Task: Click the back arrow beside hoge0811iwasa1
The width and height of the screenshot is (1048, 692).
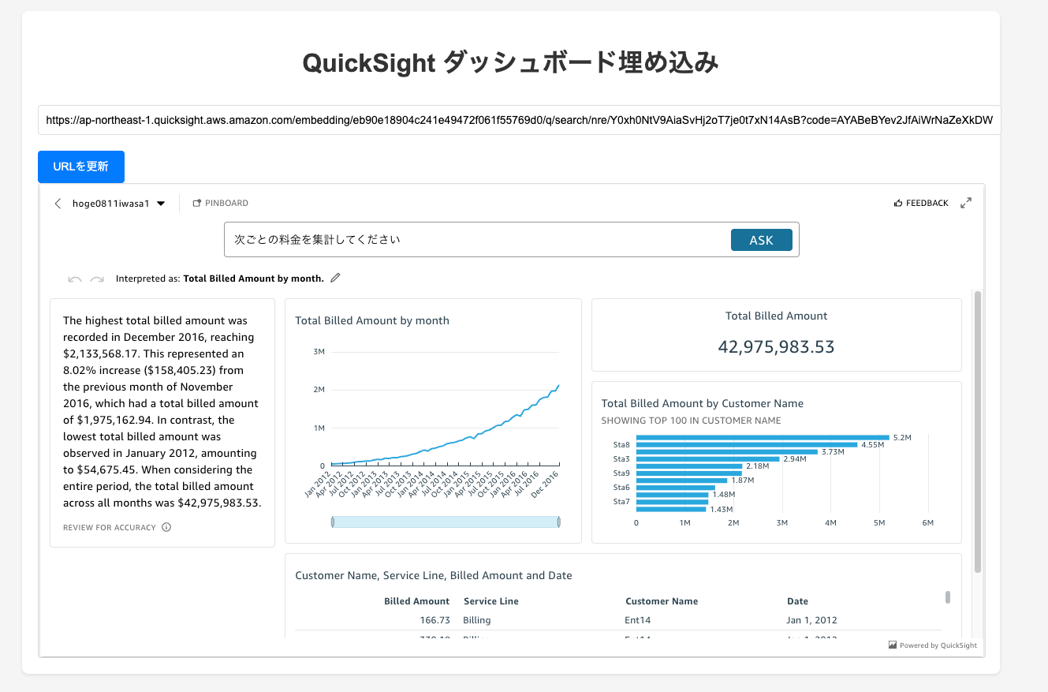Action: pyautogui.click(x=58, y=204)
